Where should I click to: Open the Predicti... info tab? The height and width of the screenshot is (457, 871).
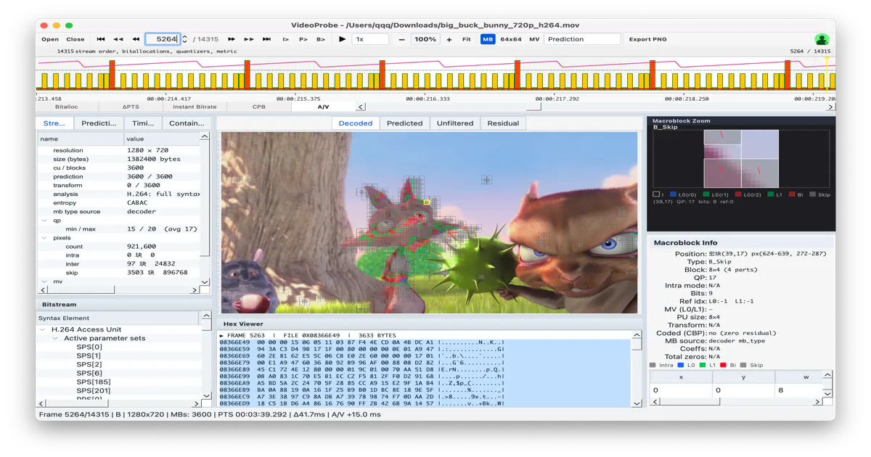[99, 123]
